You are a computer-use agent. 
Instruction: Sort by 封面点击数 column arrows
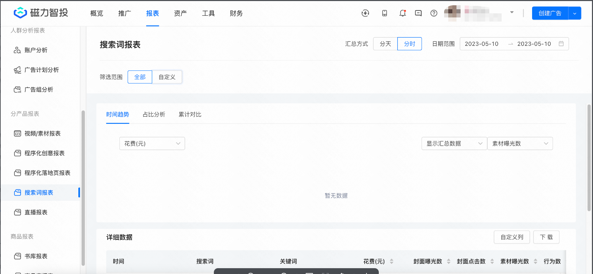click(492, 261)
